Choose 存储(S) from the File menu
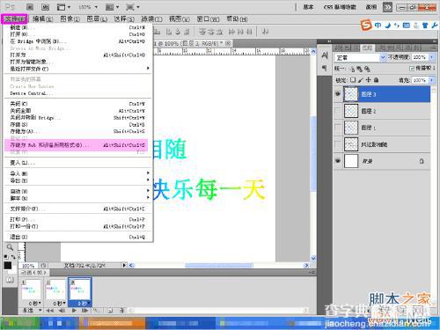 click(x=77, y=125)
